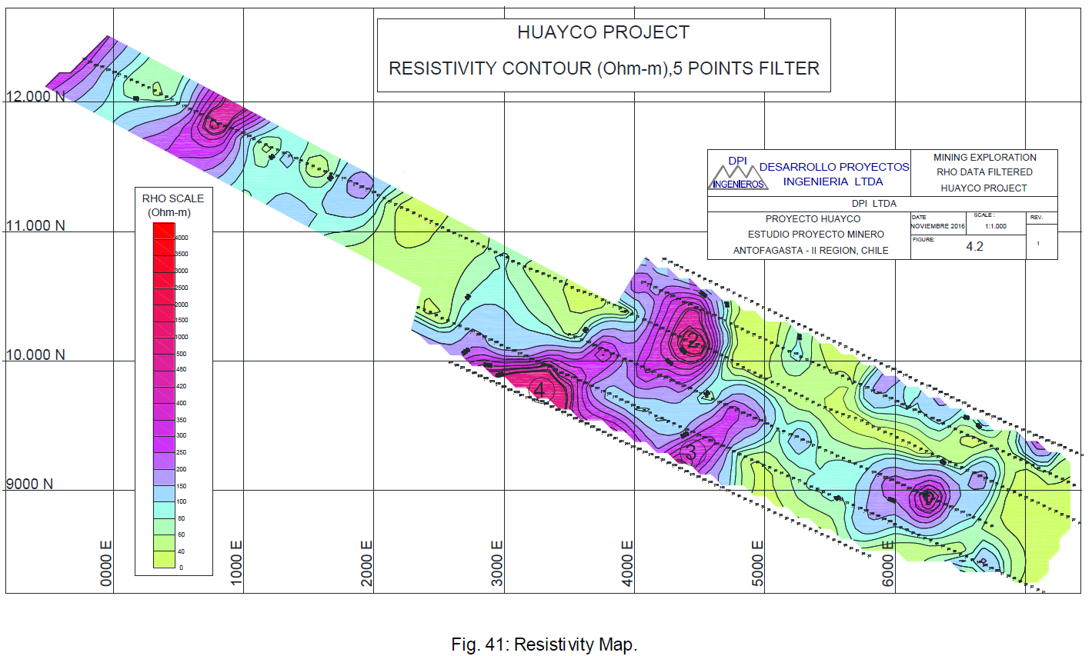Click 'INGENIERIA LTDA' text in title block
This screenshot has height=656, width=1092.
click(x=833, y=182)
